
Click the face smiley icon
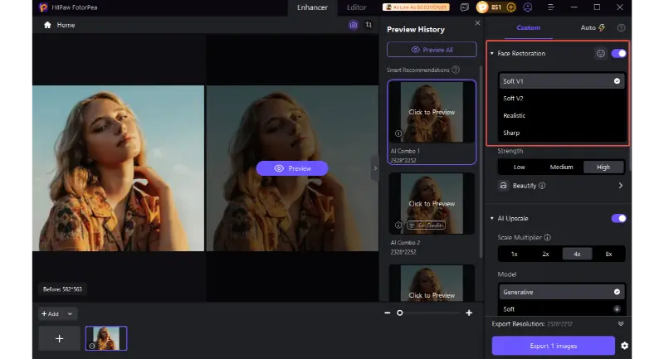click(600, 53)
